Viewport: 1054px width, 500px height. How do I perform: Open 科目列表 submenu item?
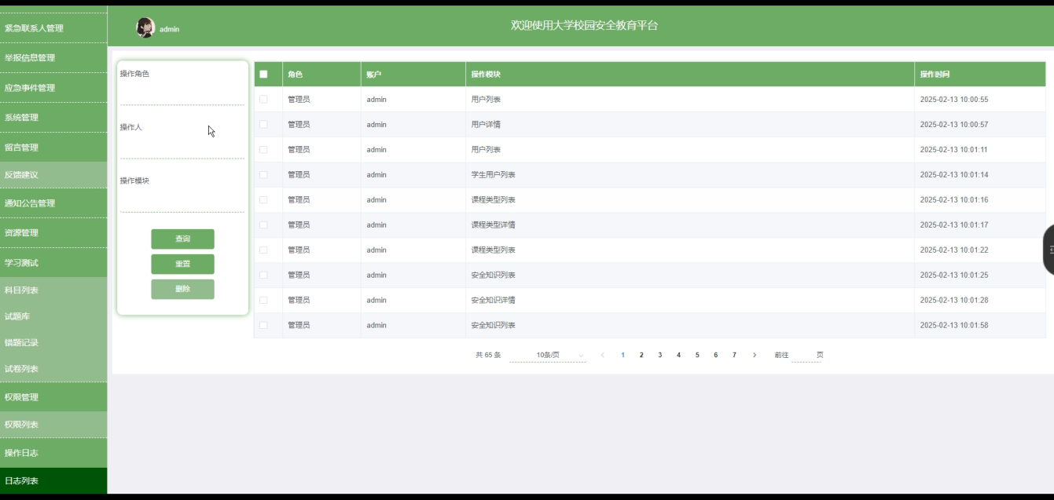(53, 290)
